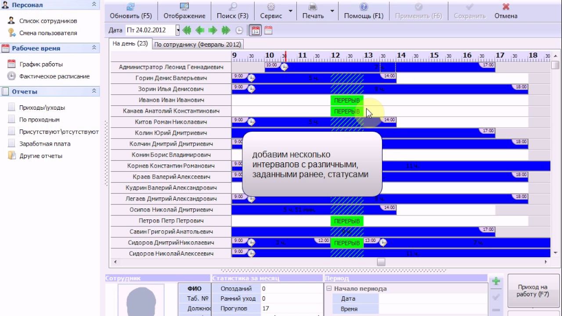Viewport: 562px width, 316px height.
Task: Open the date picker dropdown arrow
Action: (178, 30)
